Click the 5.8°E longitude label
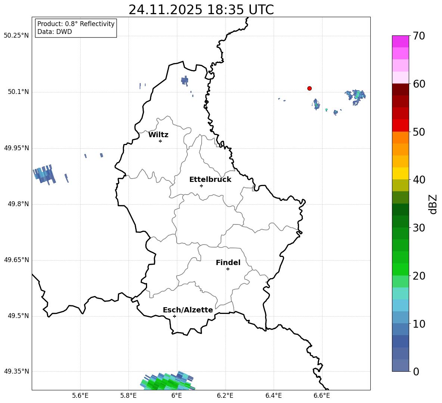Image resolution: width=442 pixels, height=403 pixels. (128, 396)
